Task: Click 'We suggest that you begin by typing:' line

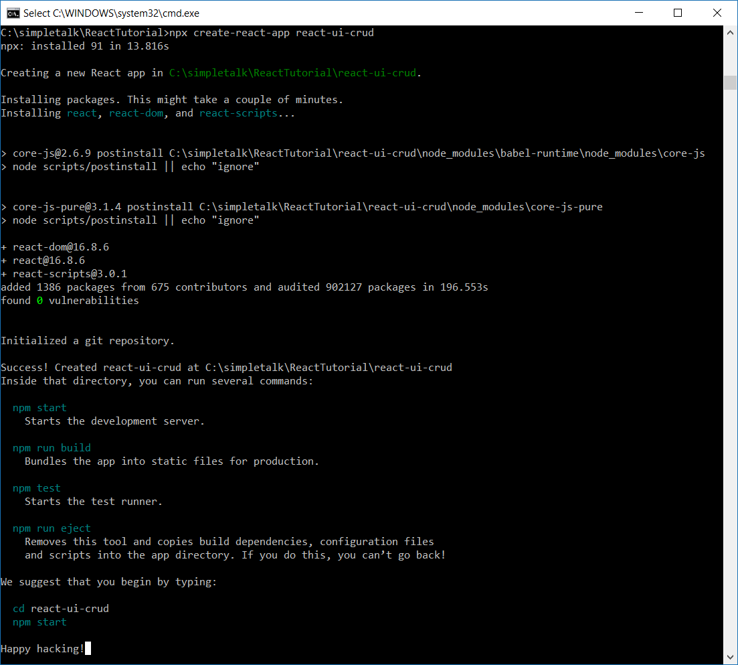Action: pyautogui.click(x=108, y=582)
